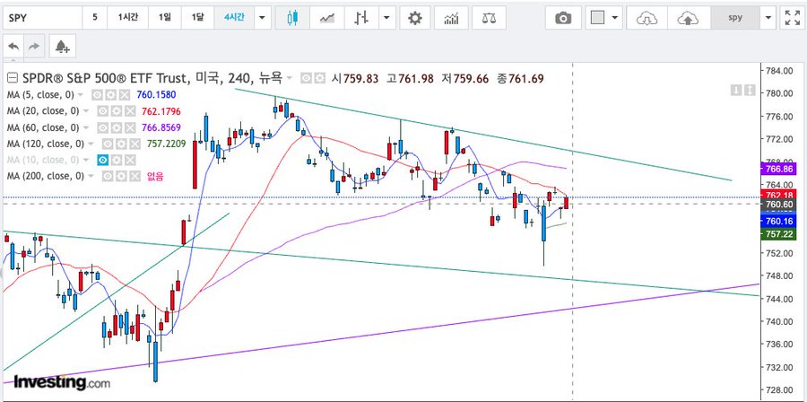The width and height of the screenshot is (807, 402).
Task: Click the redo arrow icon
Action: tap(34, 47)
